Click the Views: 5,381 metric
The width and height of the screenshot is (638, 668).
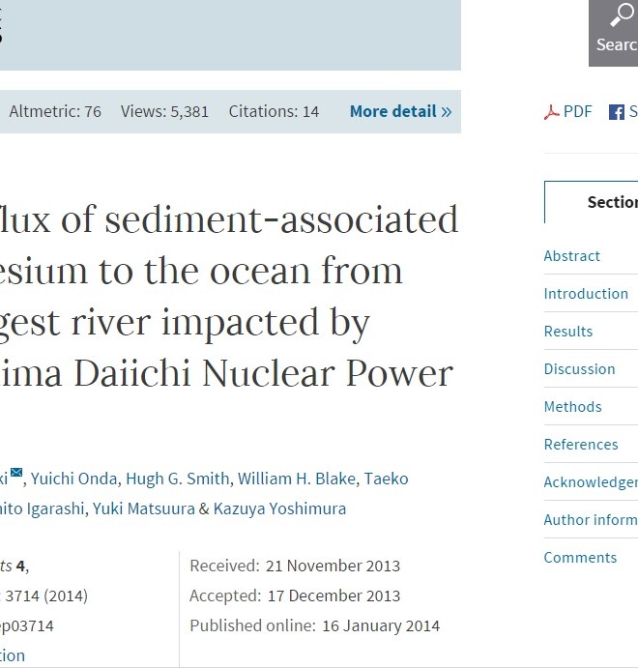click(x=164, y=111)
